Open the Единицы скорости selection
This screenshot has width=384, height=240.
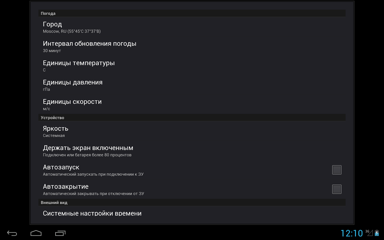tap(192, 105)
